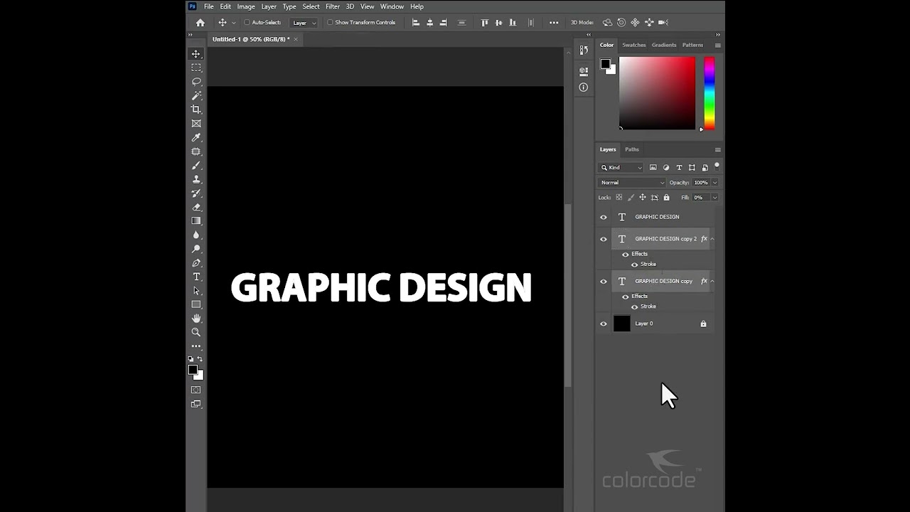Open the Image menu
Image resolution: width=910 pixels, height=512 pixels.
pos(246,6)
